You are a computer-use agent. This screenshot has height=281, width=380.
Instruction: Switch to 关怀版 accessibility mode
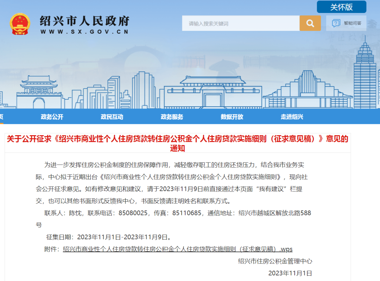pyautogui.click(x=341, y=7)
